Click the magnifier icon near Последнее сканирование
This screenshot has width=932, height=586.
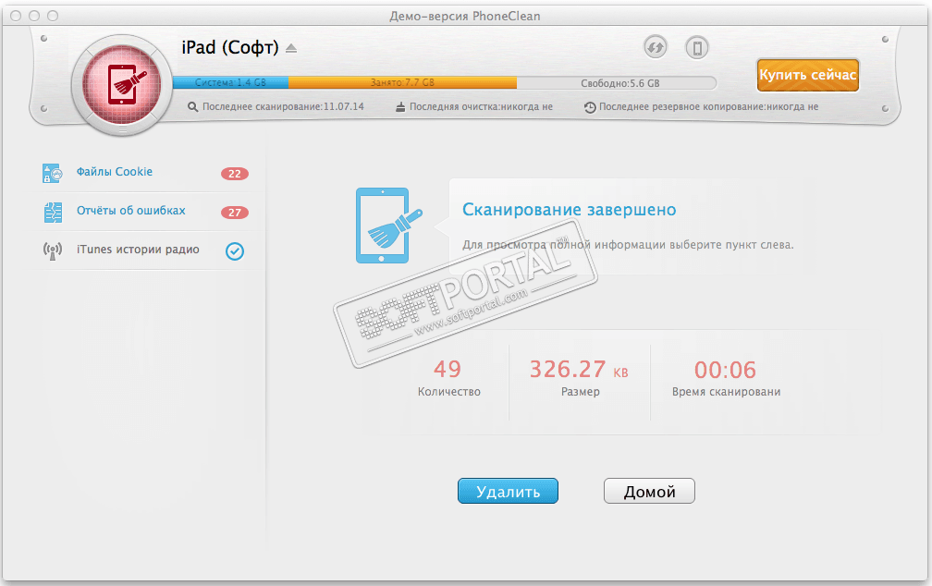(192, 107)
